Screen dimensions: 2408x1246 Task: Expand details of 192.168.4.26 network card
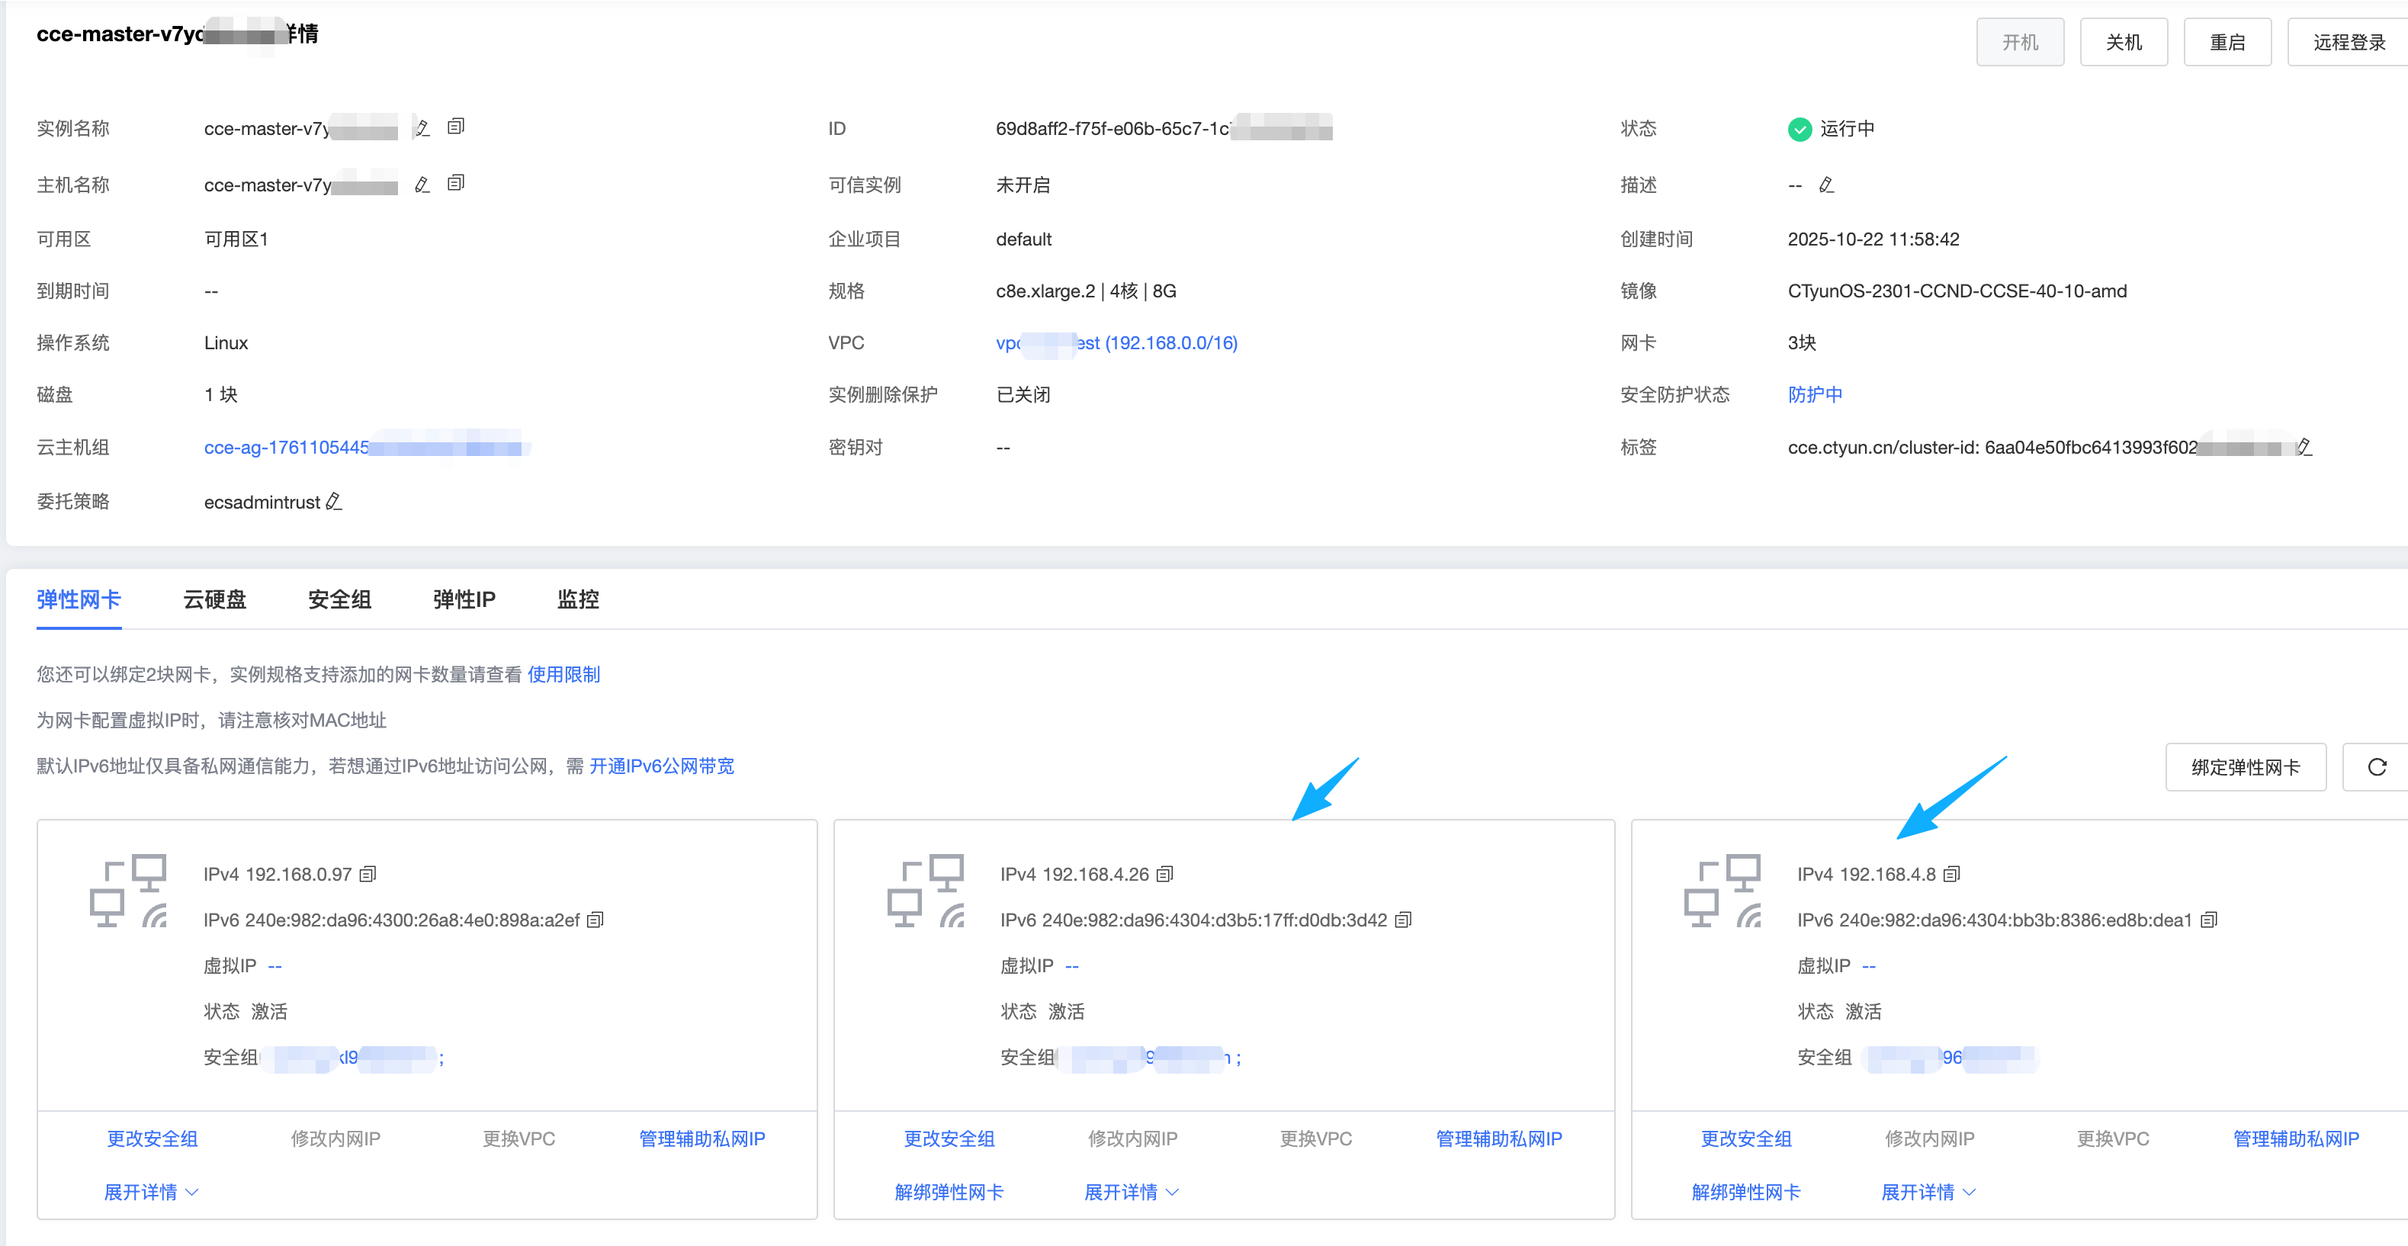[x=1131, y=1192]
